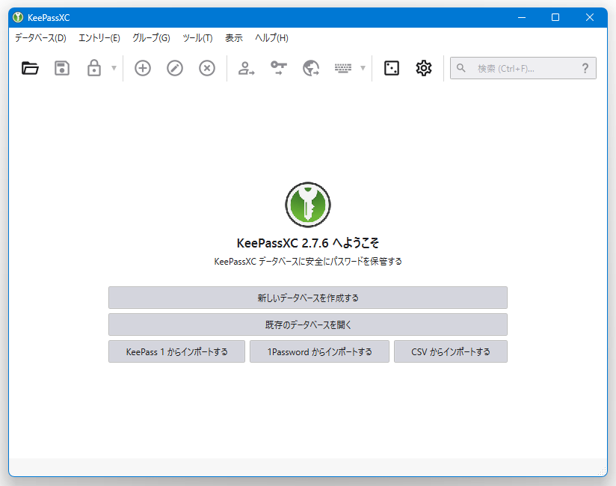This screenshot has height=486, width=616.
Task: Open the グループ(G) menu
Action: [151, 38]
